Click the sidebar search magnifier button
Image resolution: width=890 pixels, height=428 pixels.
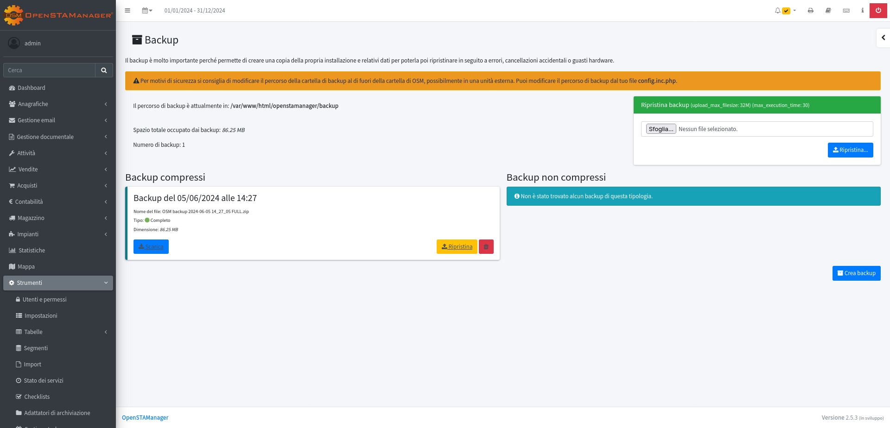104,70
